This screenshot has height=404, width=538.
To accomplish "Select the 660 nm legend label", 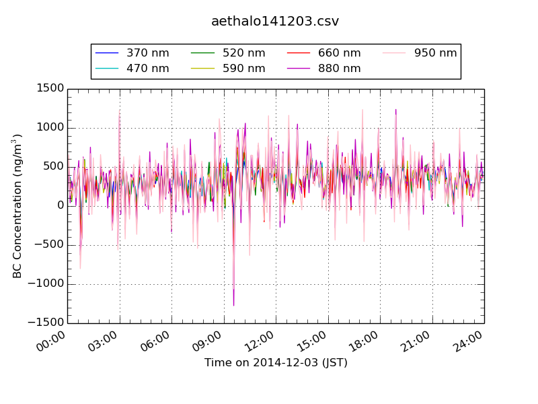I will tap(340, 53).
